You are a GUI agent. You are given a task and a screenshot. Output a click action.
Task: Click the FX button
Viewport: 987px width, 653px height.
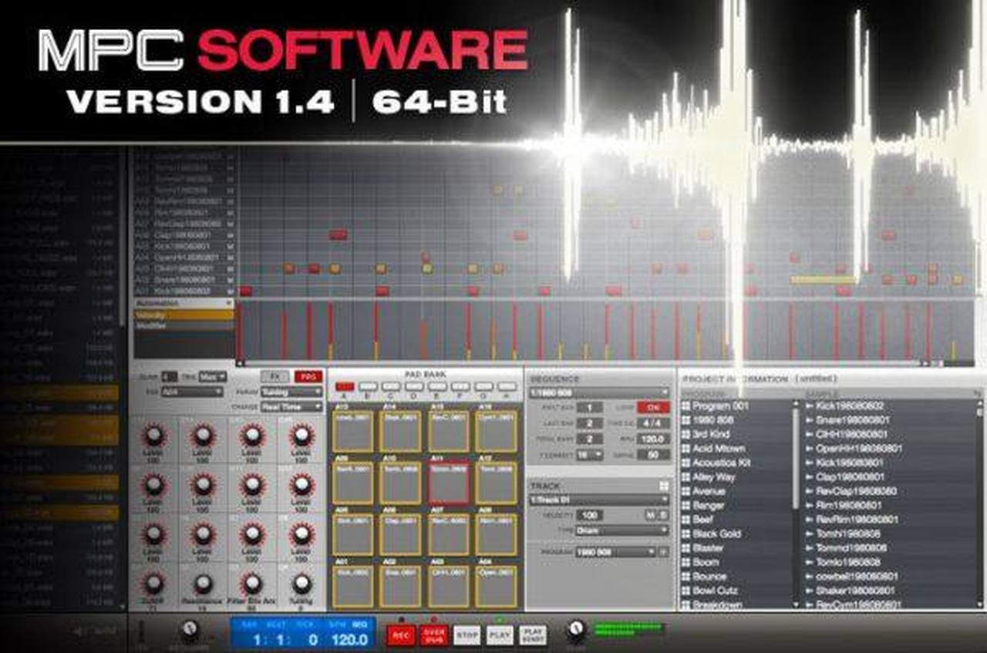275,376
